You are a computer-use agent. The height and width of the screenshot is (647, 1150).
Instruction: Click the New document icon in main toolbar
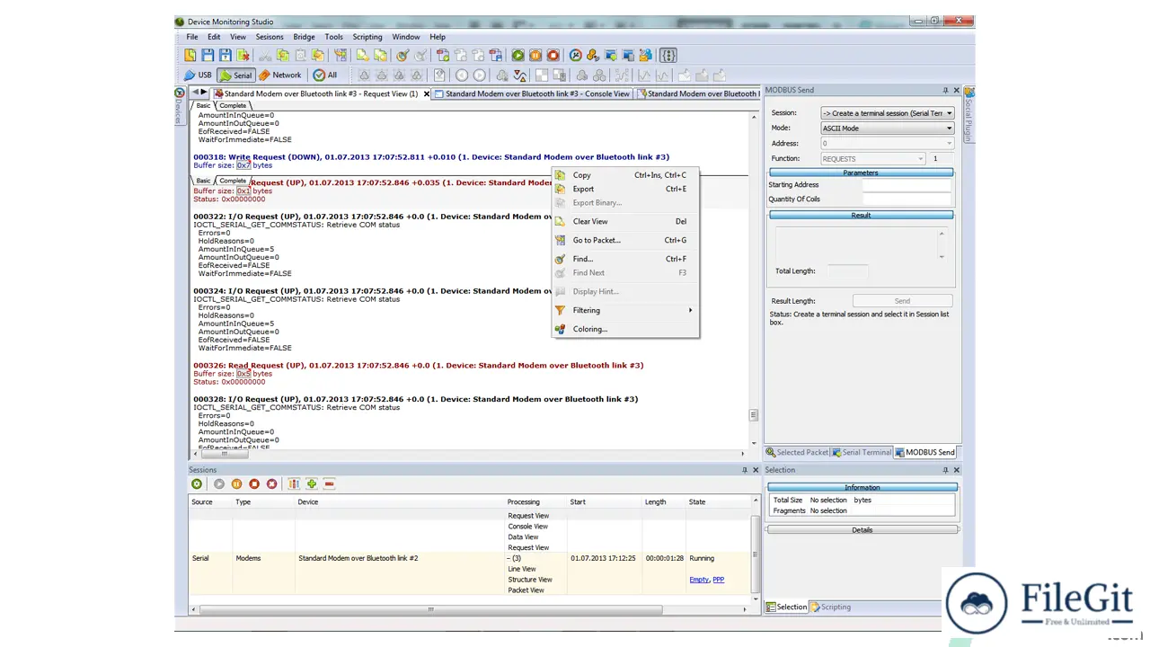pos(190,55)
